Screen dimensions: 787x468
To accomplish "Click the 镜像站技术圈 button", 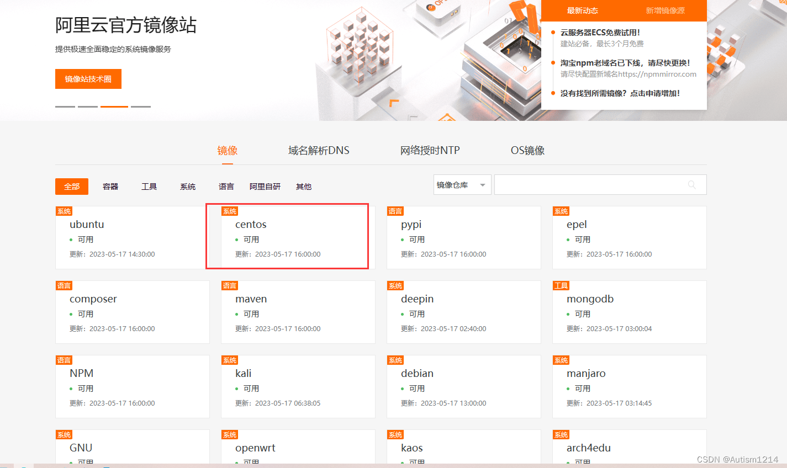I will pyautogui.click(x=88, y=79).
